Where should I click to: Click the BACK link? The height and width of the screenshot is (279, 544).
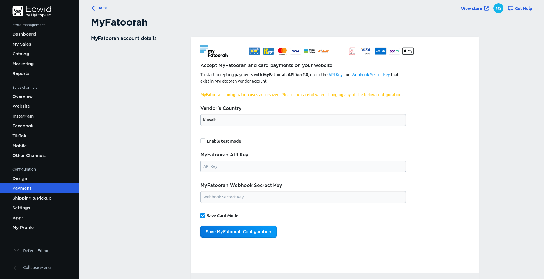tap(102, 8)
